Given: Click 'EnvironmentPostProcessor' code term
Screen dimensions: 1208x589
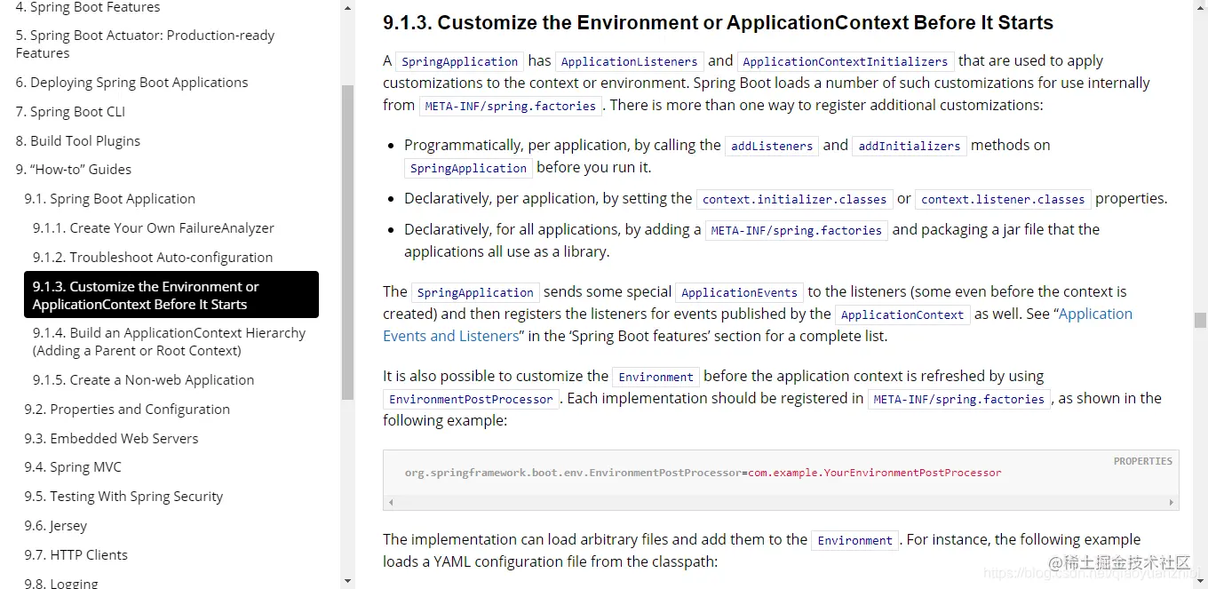Looking at the screenshot, I should pos(471,400).
